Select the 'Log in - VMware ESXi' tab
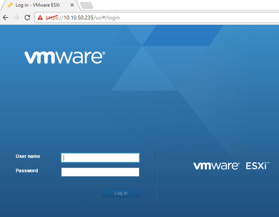The width and height of the screenshot is (279, 217). click(x=40, y=5)
